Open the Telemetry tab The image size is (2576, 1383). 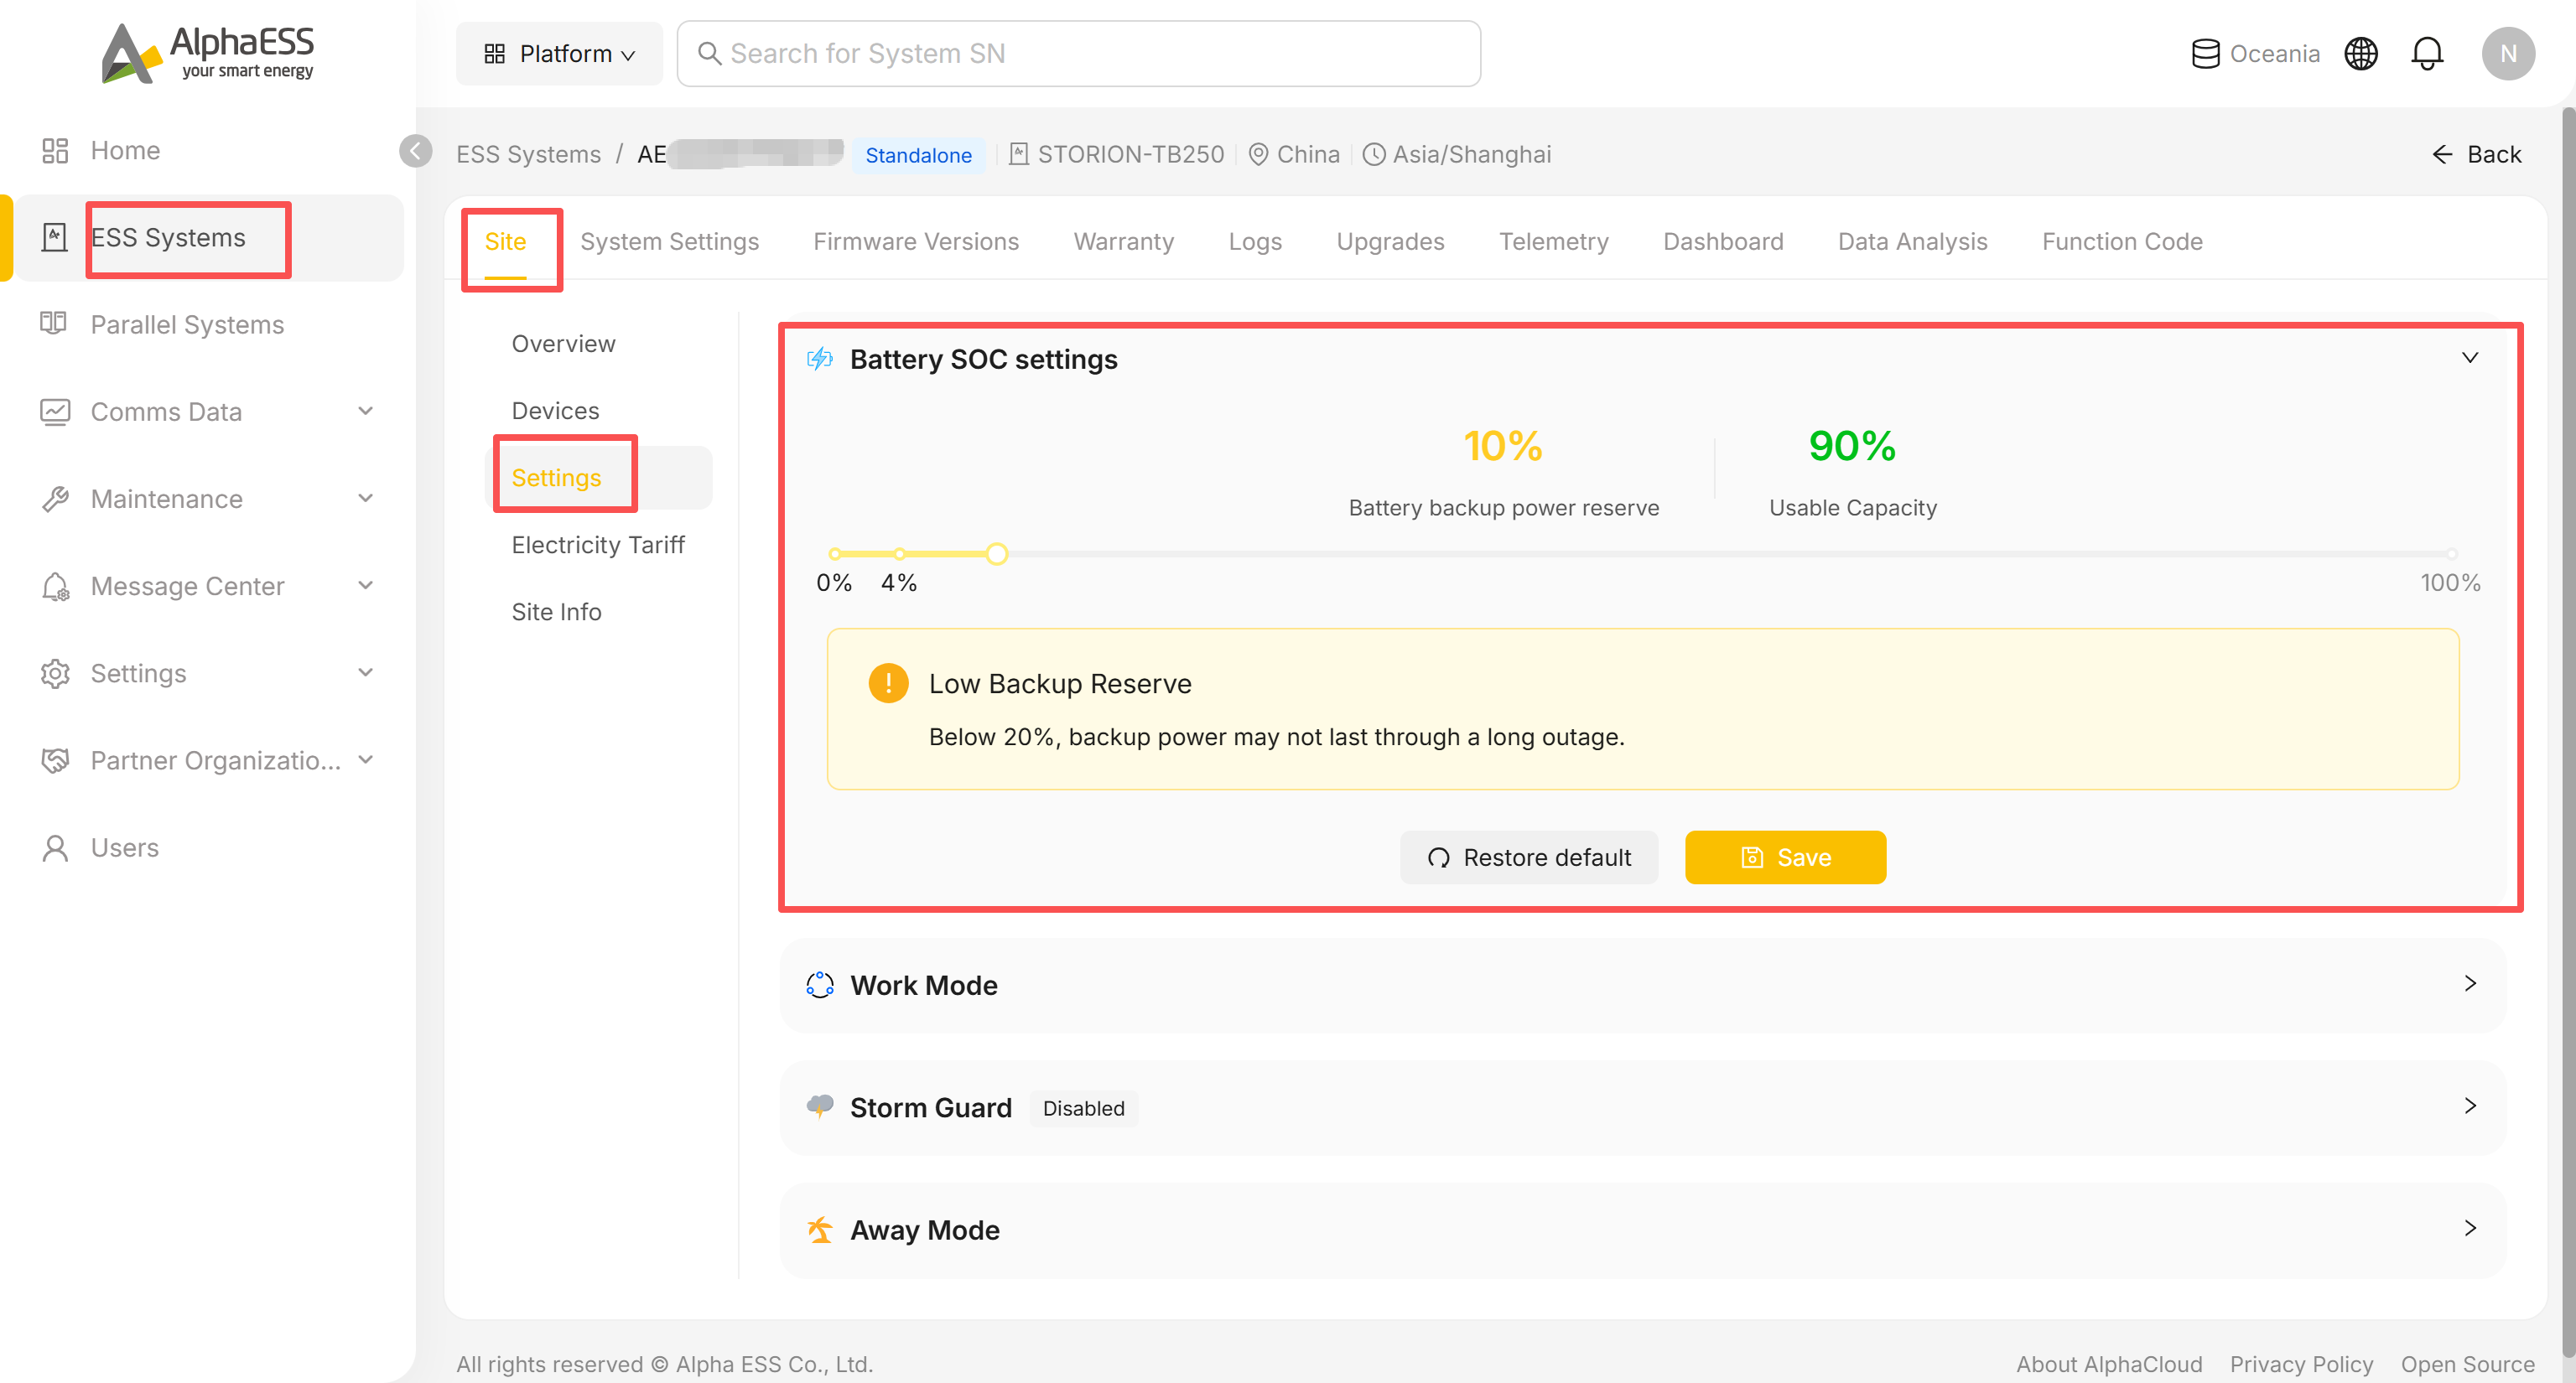(1553, 241)
